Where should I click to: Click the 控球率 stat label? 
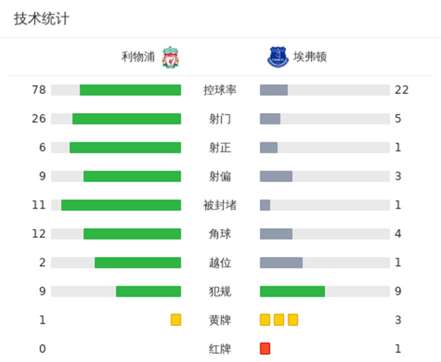click(220, 90)
